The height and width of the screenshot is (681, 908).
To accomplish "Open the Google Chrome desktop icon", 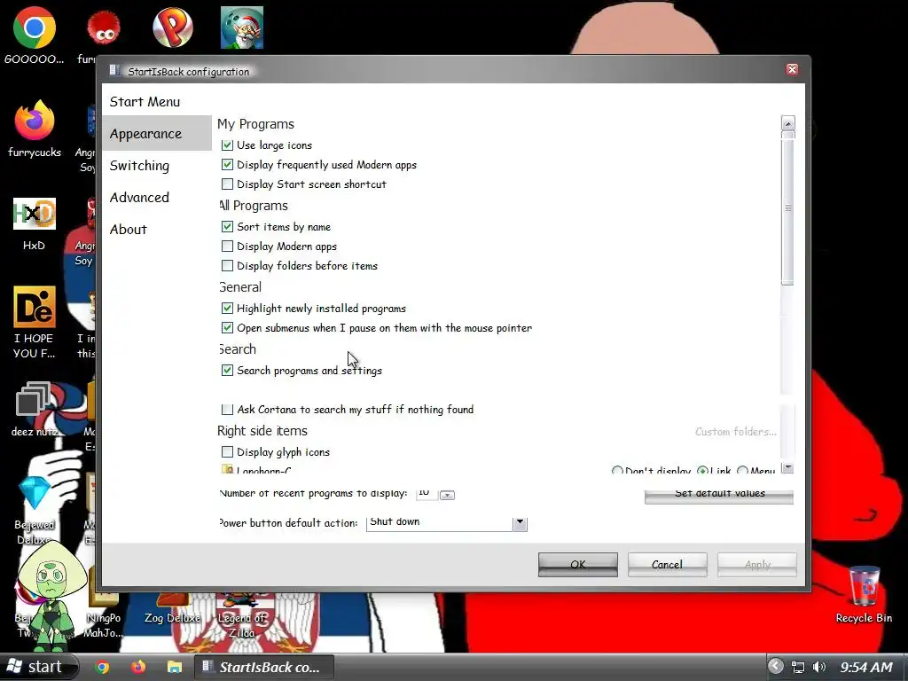I will [x=35, y=27].
